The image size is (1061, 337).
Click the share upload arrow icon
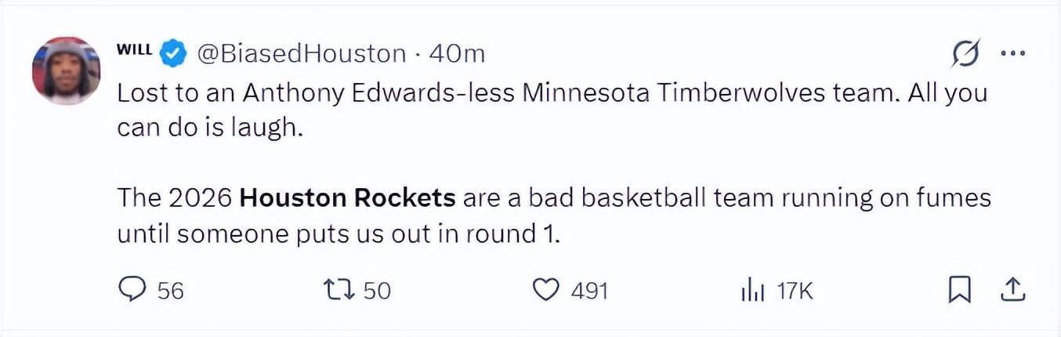coord(1013,291)
